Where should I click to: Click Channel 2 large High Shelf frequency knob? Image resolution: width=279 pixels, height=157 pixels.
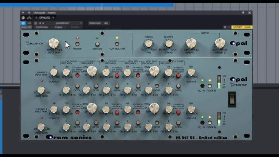point(154,108)
